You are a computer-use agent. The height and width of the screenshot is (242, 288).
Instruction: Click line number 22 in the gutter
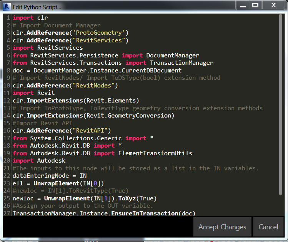point(7,176)
